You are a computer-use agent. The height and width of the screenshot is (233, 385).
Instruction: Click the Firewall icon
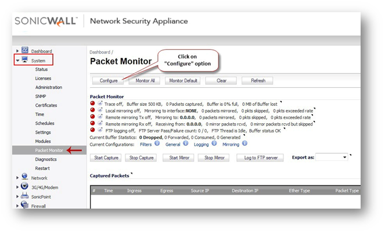pos(25,205)
